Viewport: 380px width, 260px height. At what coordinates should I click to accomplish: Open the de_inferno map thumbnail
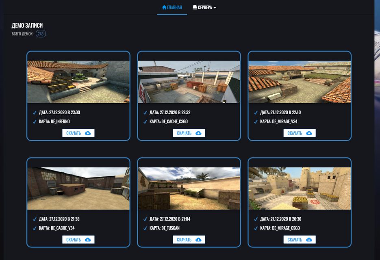tap(78, 82)
